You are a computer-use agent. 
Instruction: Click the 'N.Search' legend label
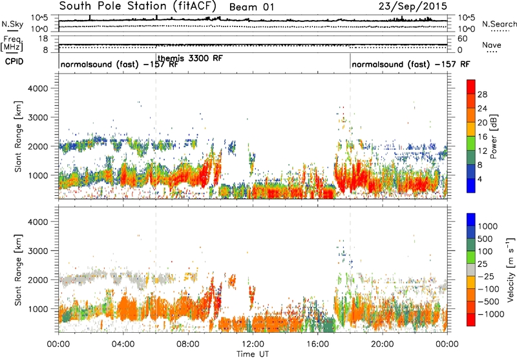(500, 24)
